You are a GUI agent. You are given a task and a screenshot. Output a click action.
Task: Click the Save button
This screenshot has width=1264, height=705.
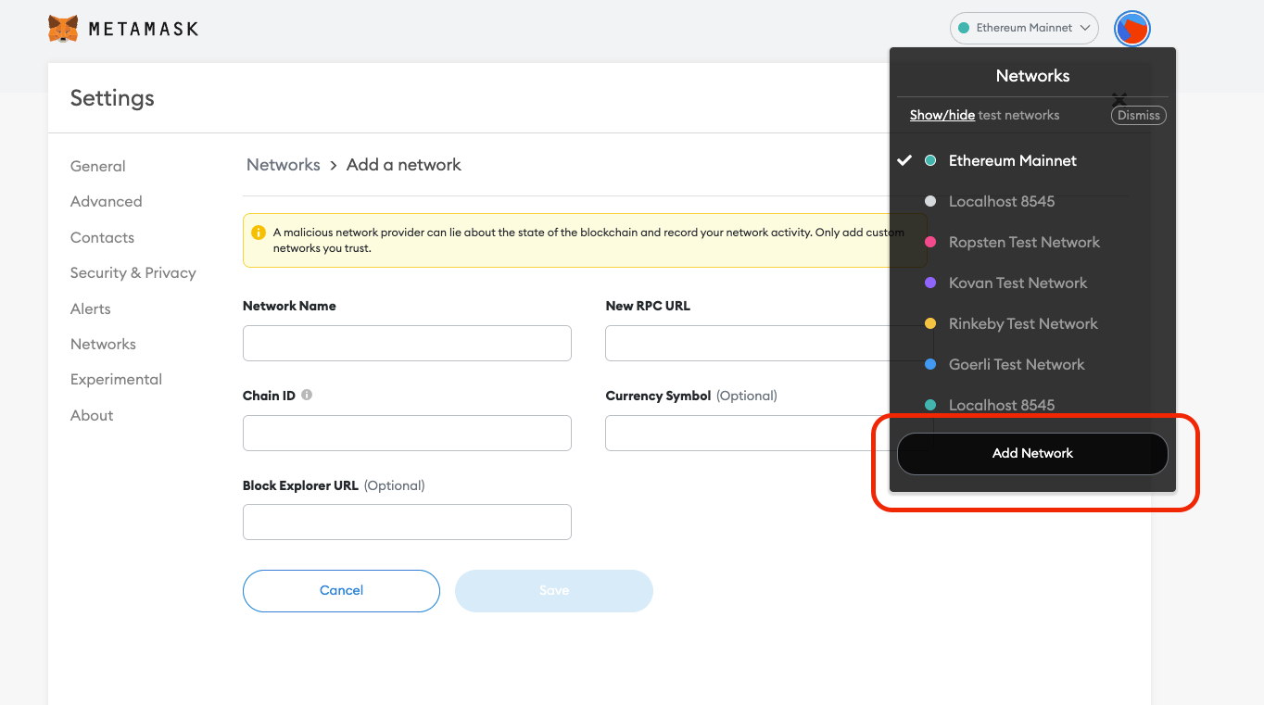[554, 591]
